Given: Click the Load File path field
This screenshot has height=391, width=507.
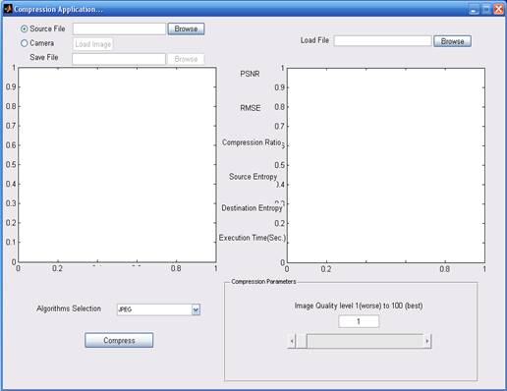Looking at the screenshot, I should (x=383, y=41).
